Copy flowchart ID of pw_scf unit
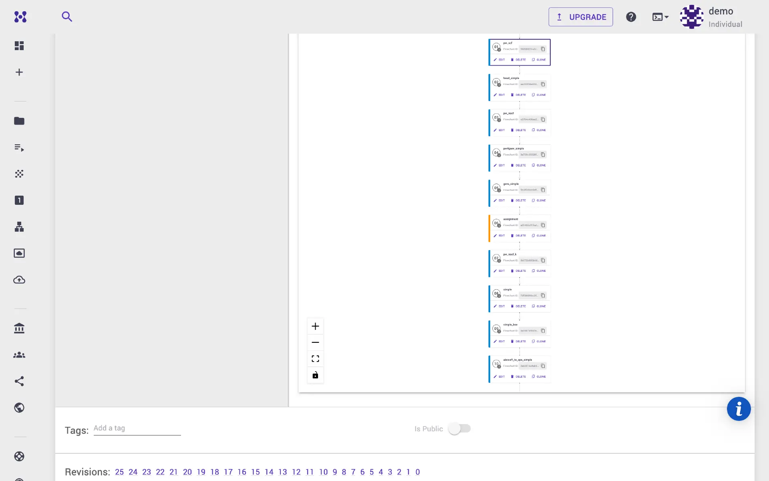769x481 pixels. [x=543, y=49]
